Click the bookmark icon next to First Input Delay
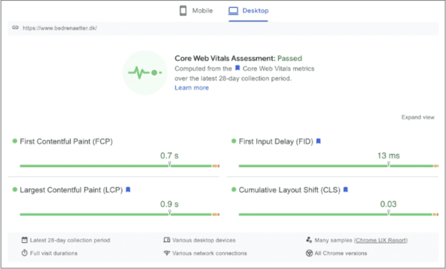The image size is (446, 269). pyautogui.click(x=319, y=141)
